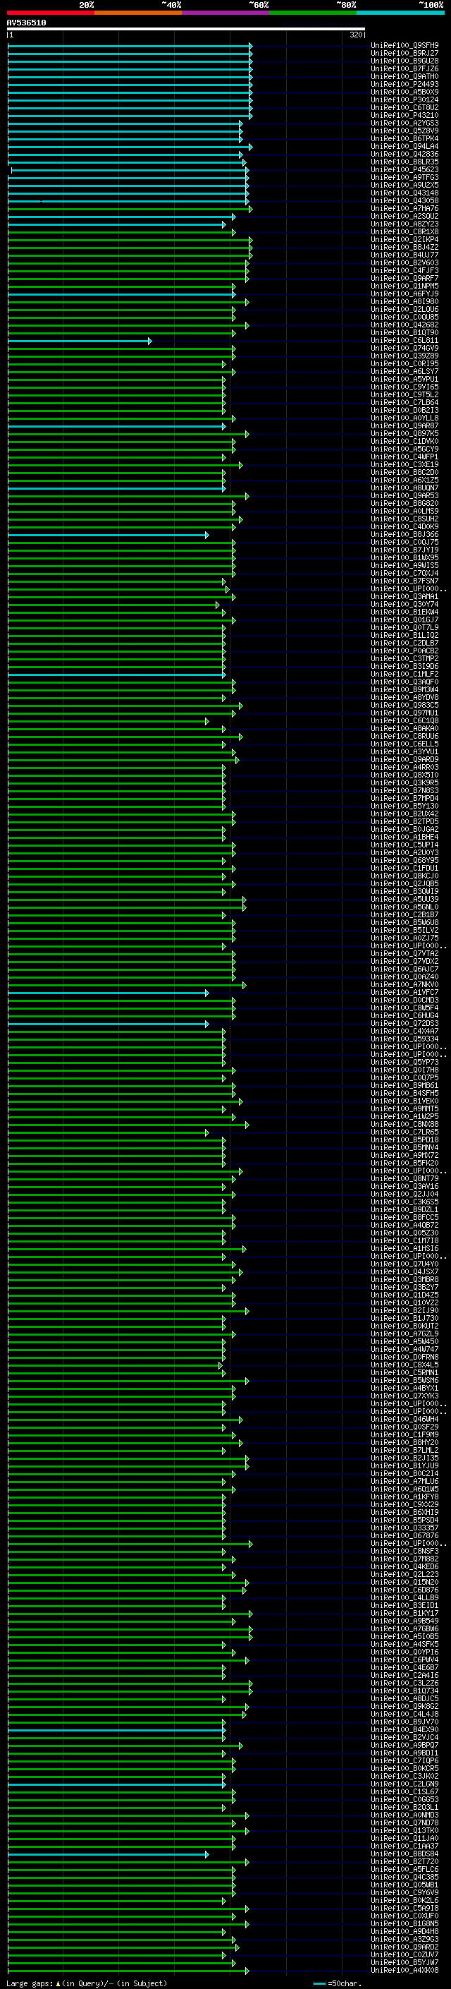Click the UniRef100_A5B0X9 label
This screenshot has height=1989, width=451.
point(404,92)
